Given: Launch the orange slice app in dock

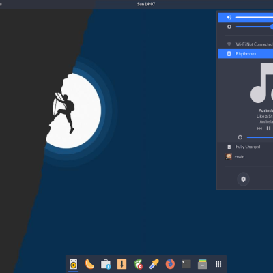Looking at the screenshot, I should [x=89, y=264].
